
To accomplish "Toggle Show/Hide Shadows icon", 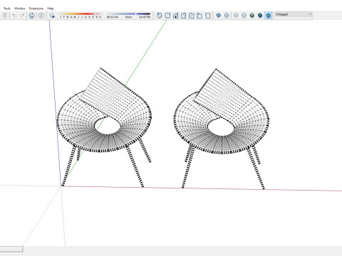I will click(52, 16).
